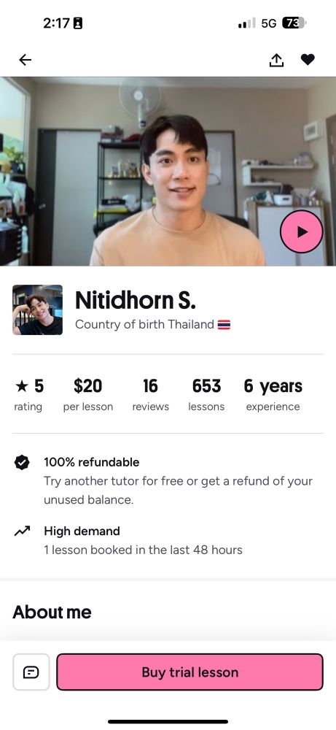The width and height of the screenshot is (336, 730).
Task: Tap Buy trial lesson button
Action: pos(190,672)
